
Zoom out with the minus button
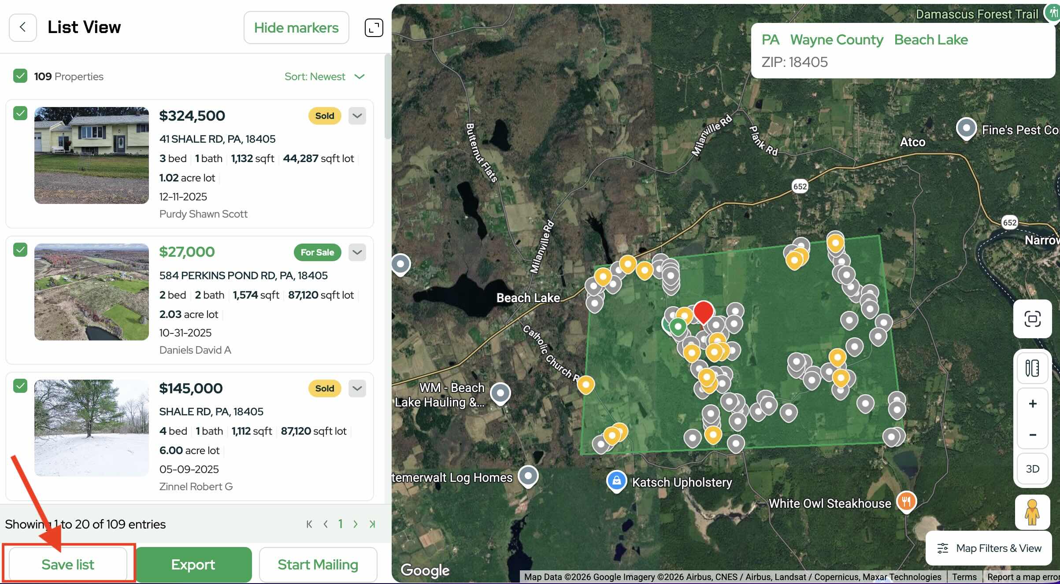1032,435
